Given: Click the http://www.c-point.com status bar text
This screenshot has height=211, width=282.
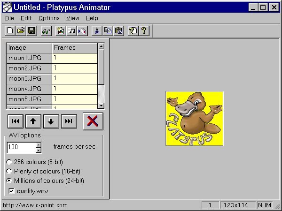Looking at the screenshot, I should pos(35,205).
